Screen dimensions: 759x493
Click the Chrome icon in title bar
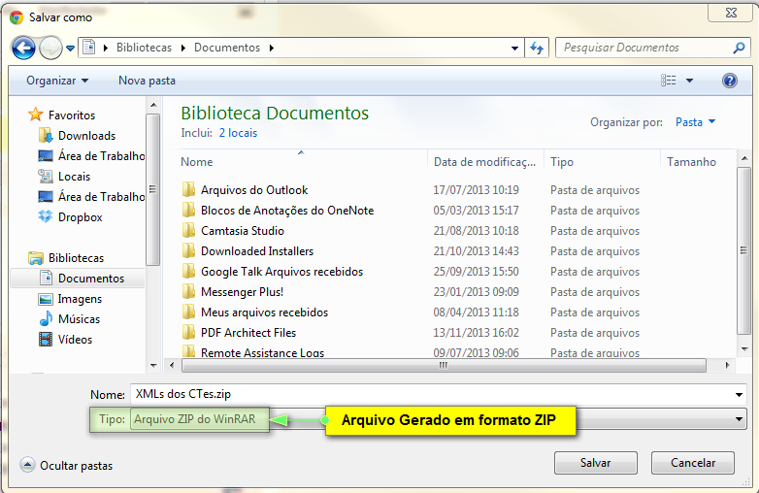coord(16,17)
